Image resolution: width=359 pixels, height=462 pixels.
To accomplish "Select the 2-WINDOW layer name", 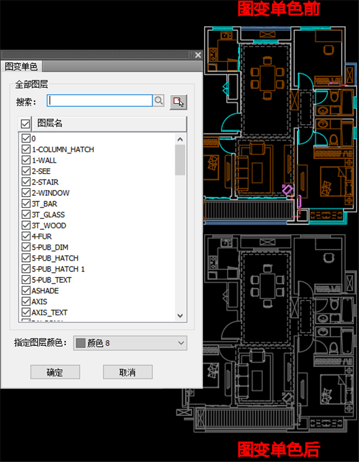I will (51, 193).
